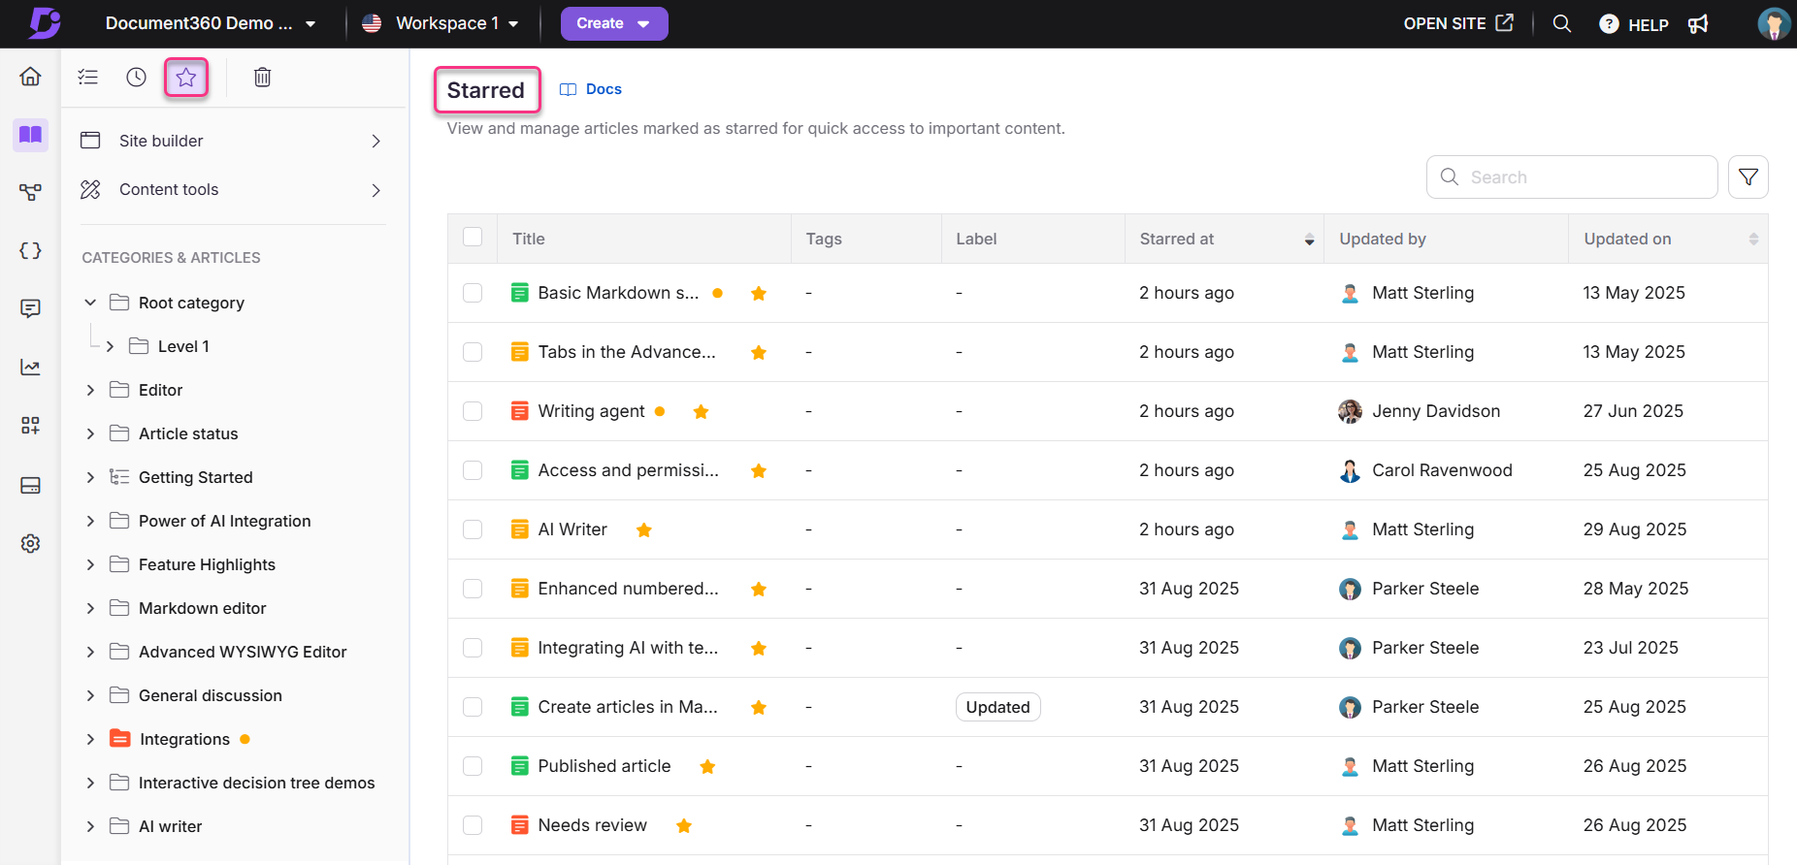Click search magnifier in top bar
The image size is (1797, 865).
pyautogui.click(x=1561, y=23)
